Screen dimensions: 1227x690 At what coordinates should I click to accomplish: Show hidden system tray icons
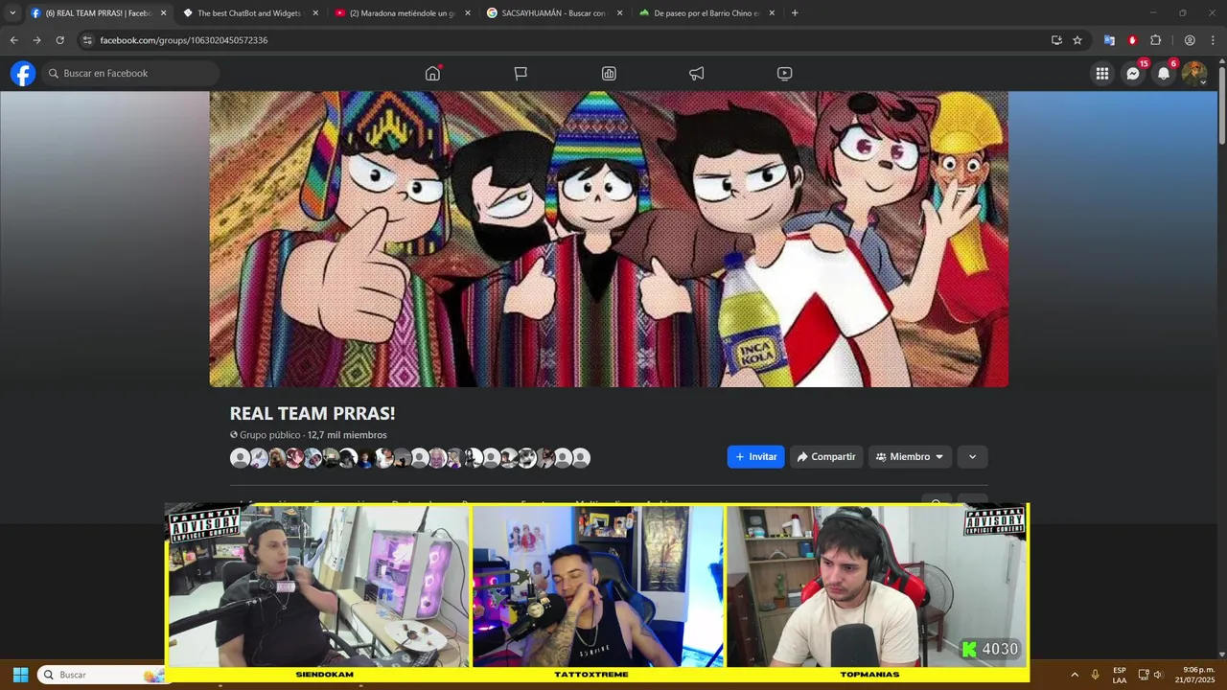pyautogui.click(x=1074, y=675)
